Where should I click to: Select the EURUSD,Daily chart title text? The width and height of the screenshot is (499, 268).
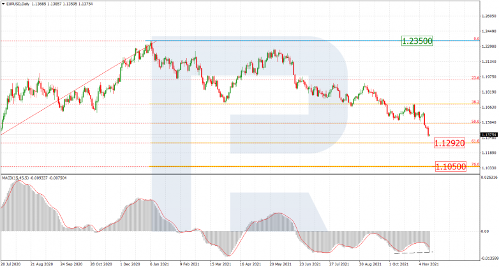coord(18,4)
